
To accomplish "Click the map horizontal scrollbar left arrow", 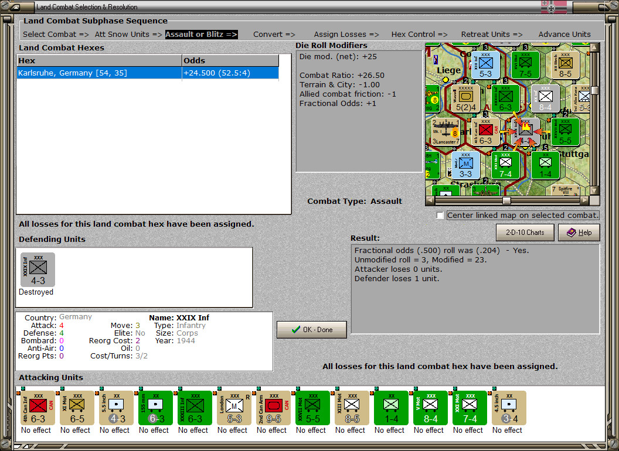I will [431, 200].
